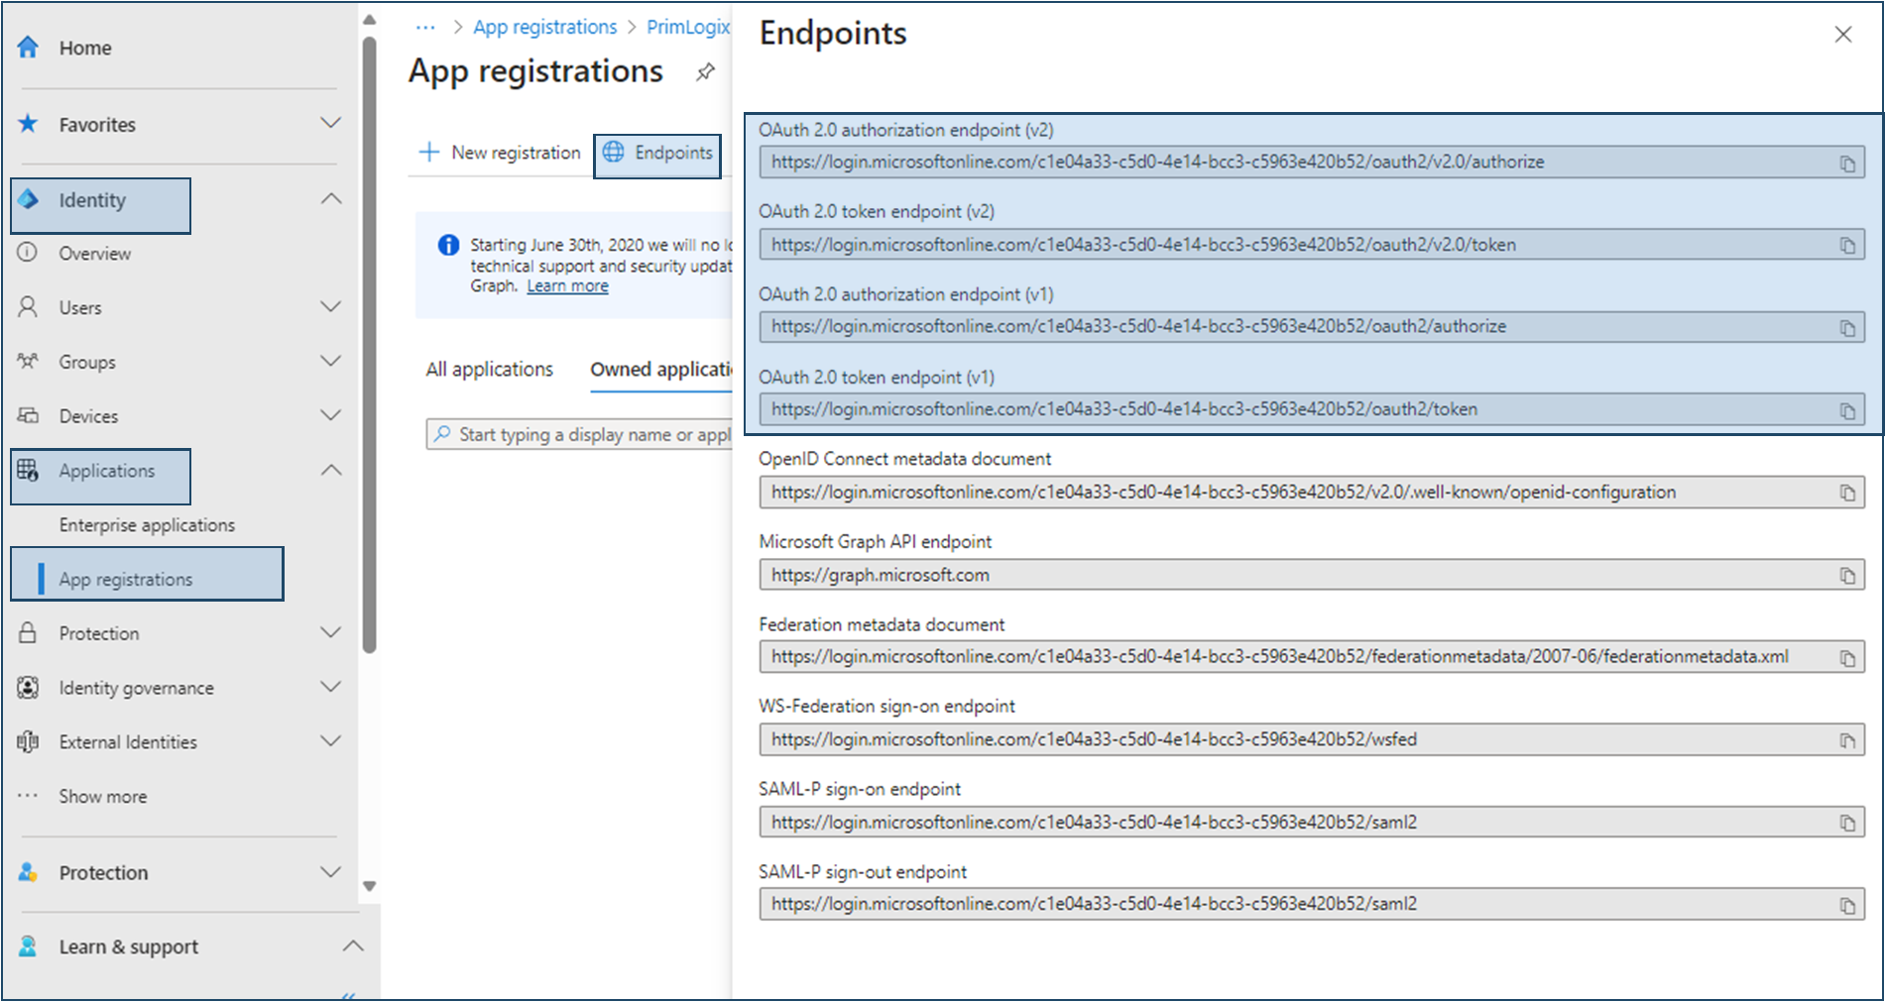
Task: Expand the Groups chevron
Action: [x=331, y=361]
